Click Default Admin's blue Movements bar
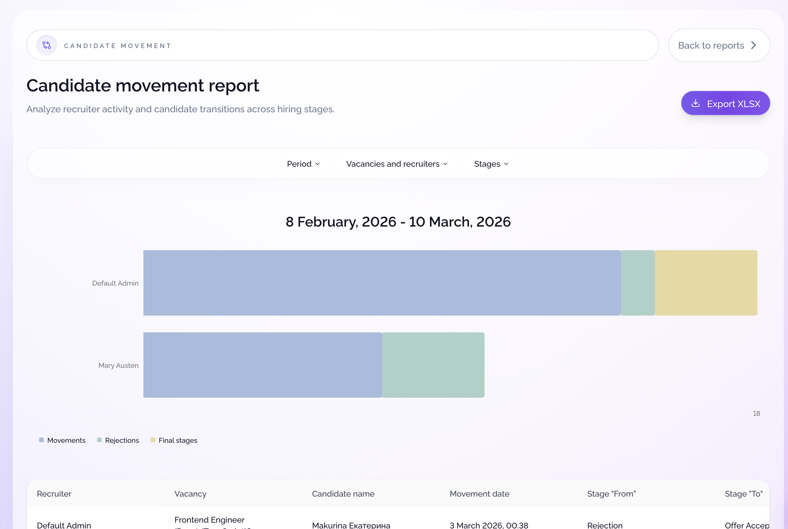Image resolution: width=788 pixels, height=529 pixels. [x=382, y=283]
